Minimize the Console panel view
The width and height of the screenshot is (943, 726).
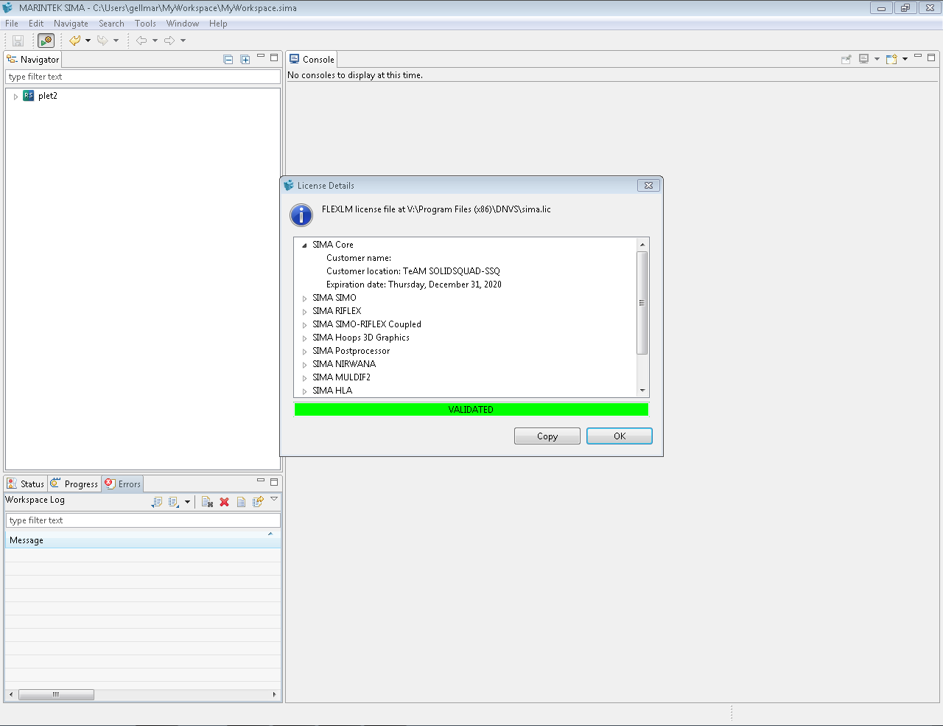918,57
